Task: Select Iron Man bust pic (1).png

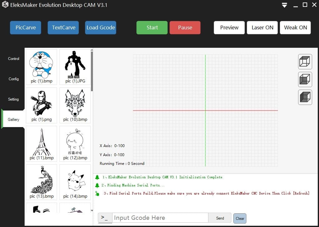Action: [x=41, y=106]
